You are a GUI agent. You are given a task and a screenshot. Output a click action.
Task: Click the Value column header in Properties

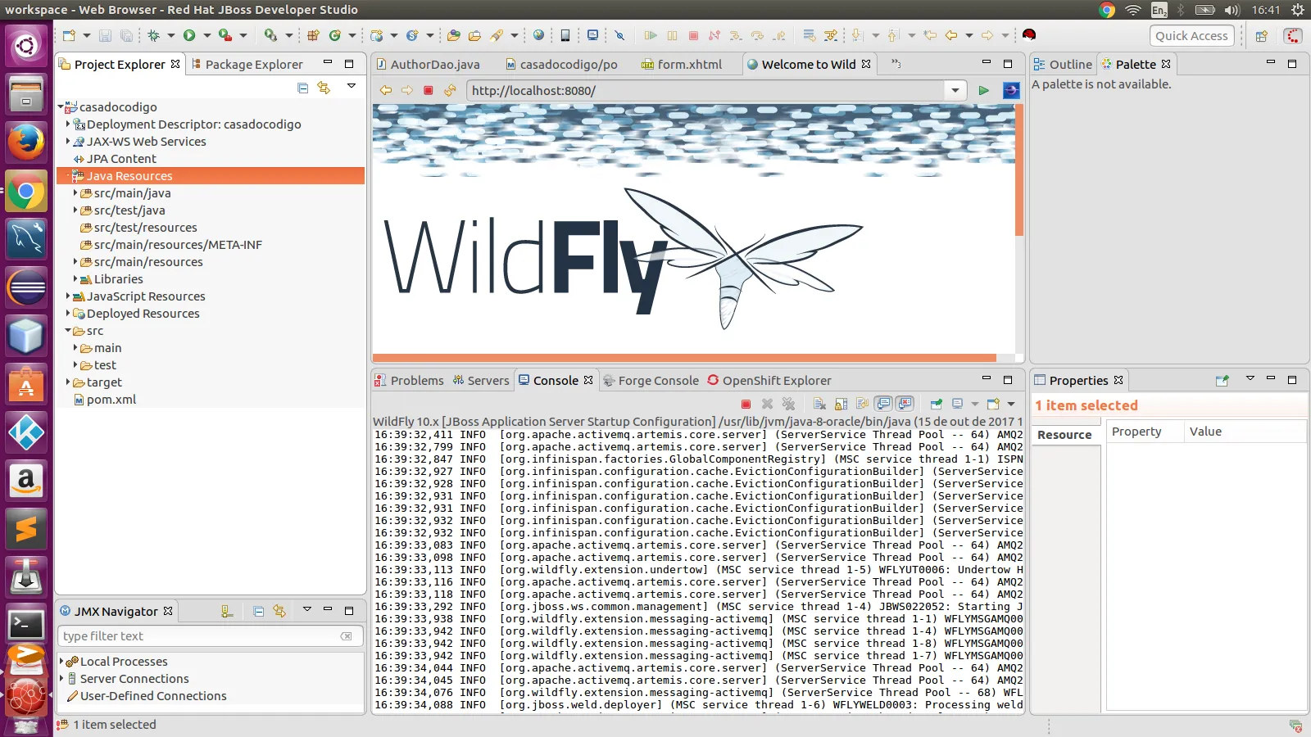click(x=1245, y=432)
